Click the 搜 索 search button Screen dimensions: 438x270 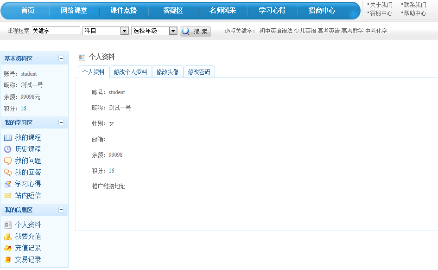tap(195, 31)
